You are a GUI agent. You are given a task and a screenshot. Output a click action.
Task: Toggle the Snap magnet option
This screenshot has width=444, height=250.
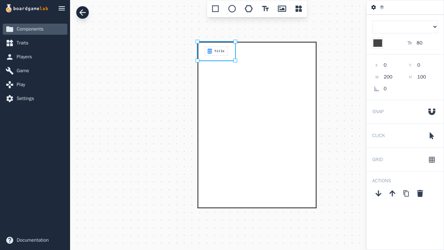click(432, 112)
